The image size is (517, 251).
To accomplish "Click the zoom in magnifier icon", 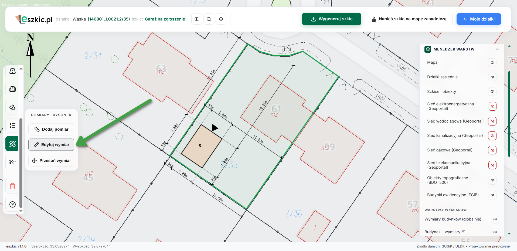I will click(197, 19).
